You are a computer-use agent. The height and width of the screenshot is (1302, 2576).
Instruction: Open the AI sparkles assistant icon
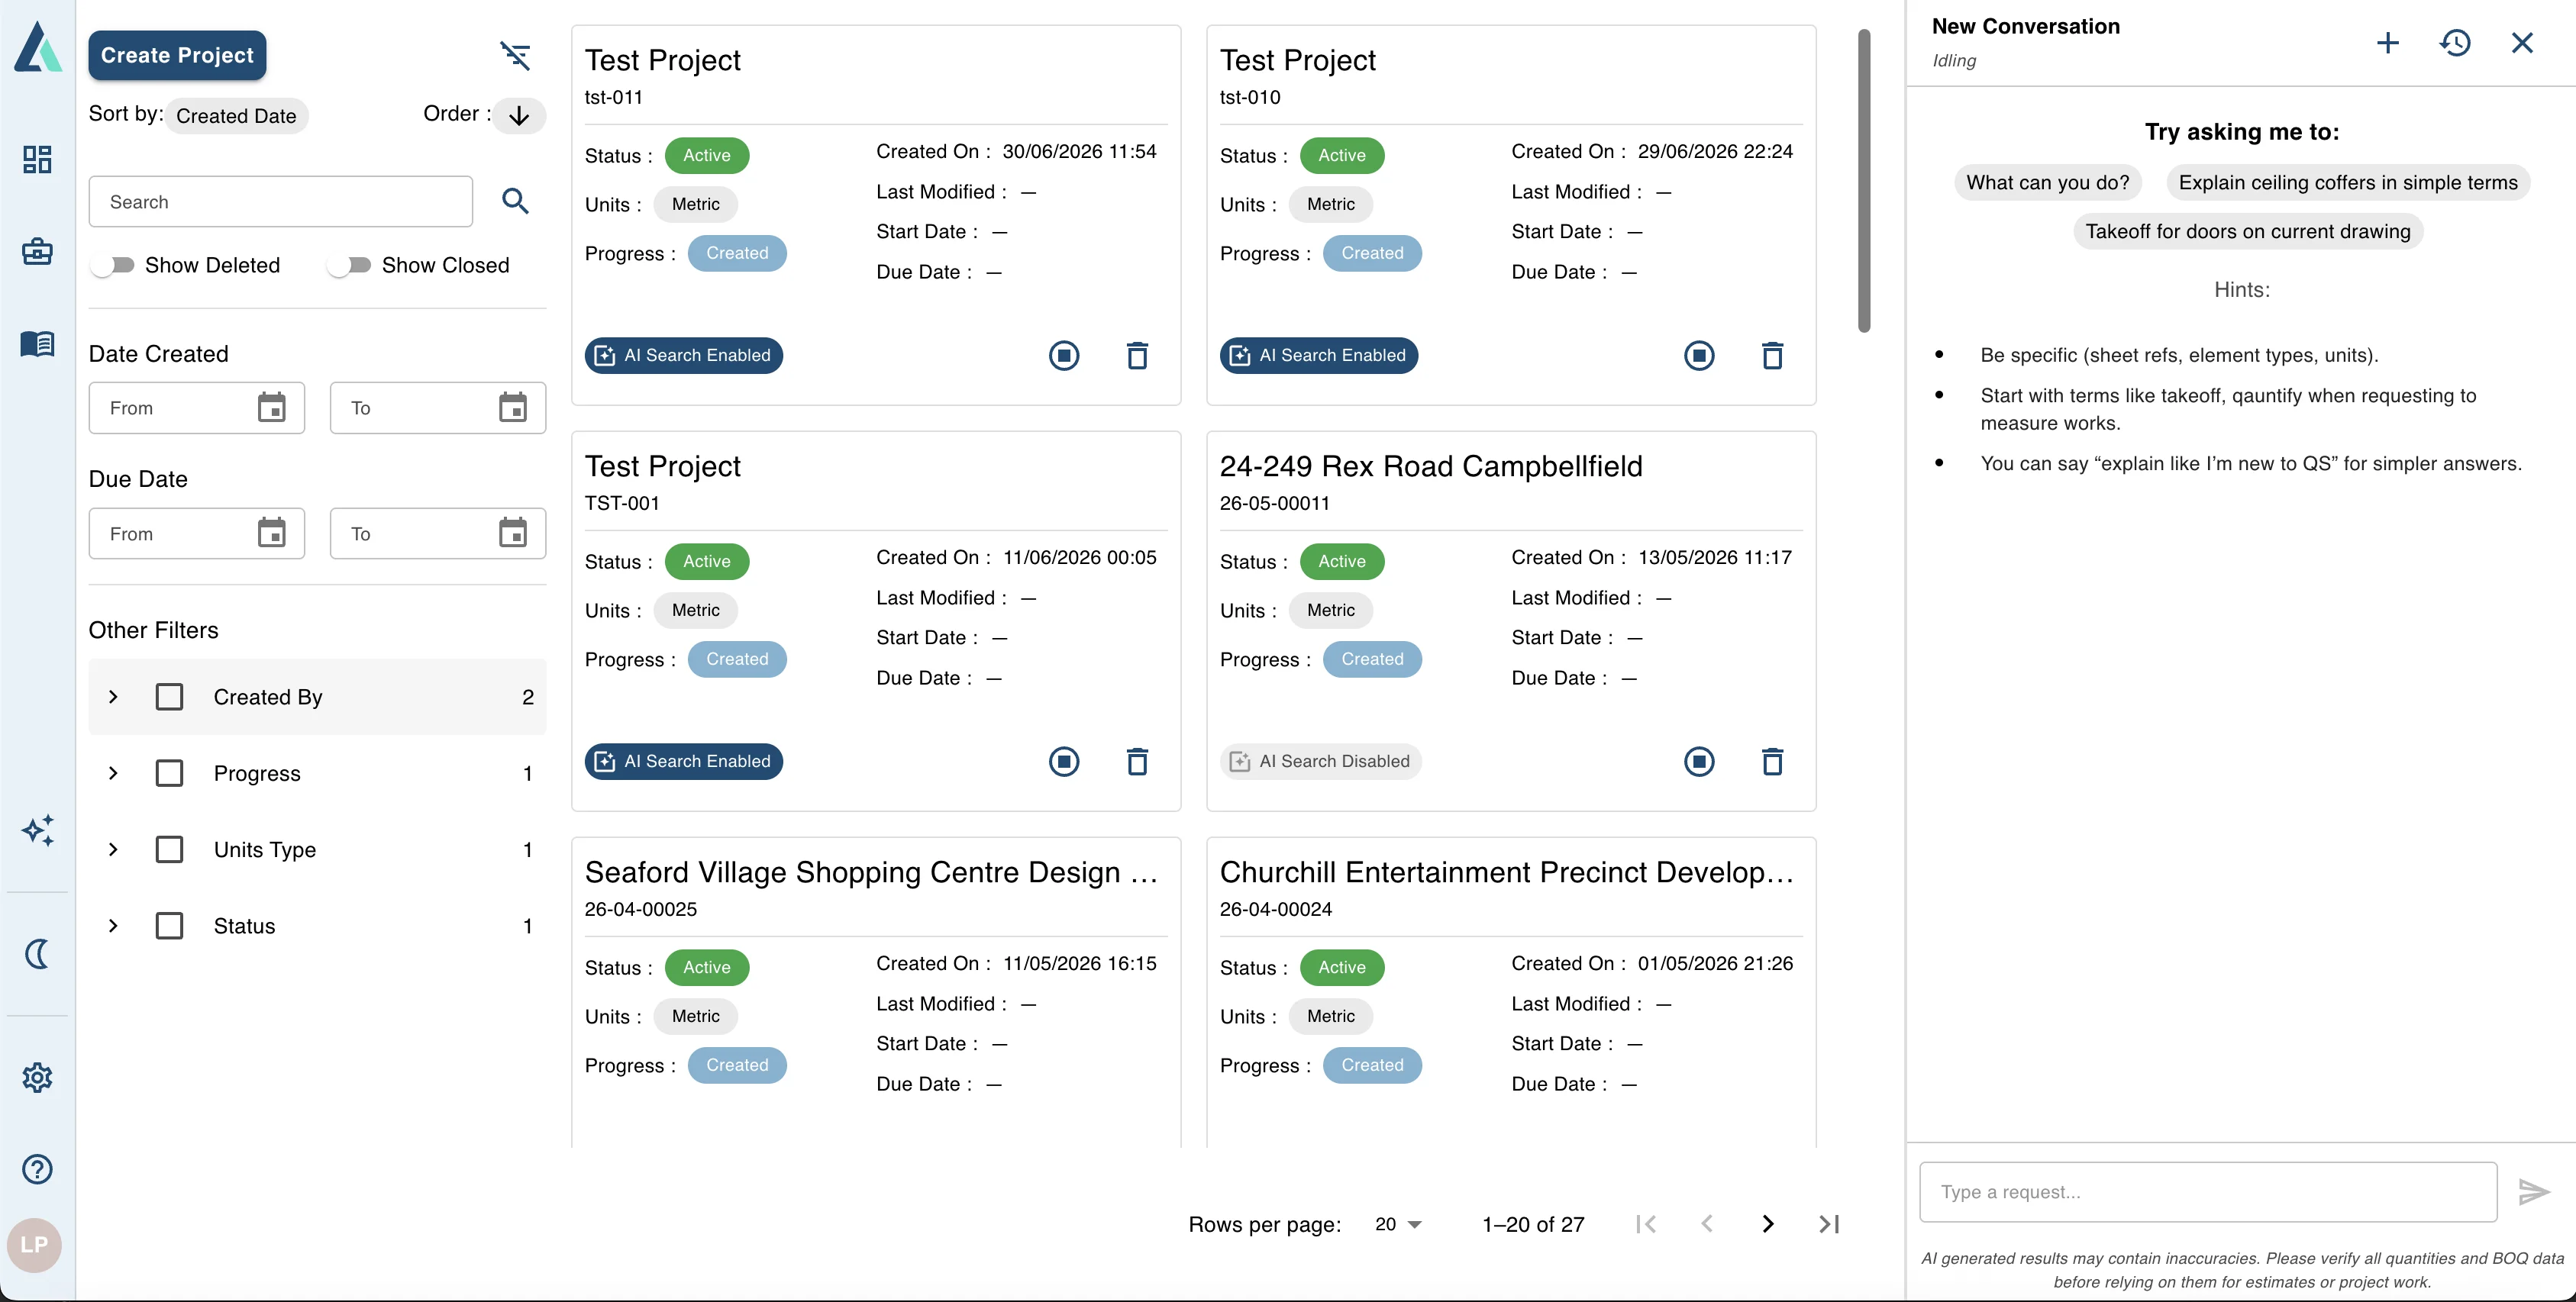pos(37,830)
